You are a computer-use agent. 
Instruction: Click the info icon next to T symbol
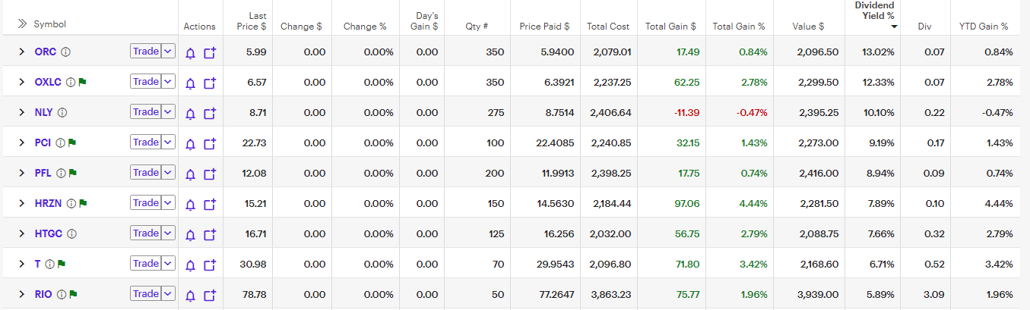(49, 264)
